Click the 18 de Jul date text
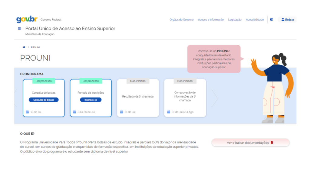This screenshot has width=310, height=174. point(36,112)
